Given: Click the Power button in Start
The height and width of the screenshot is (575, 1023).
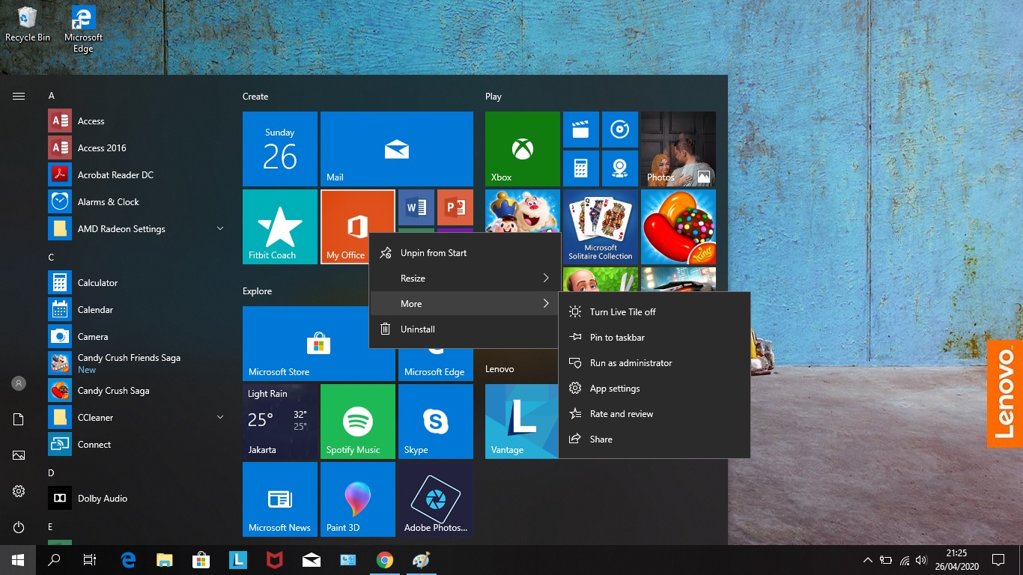Looking at the screenshot, I should pyautogui.click(x=19, y=527).
